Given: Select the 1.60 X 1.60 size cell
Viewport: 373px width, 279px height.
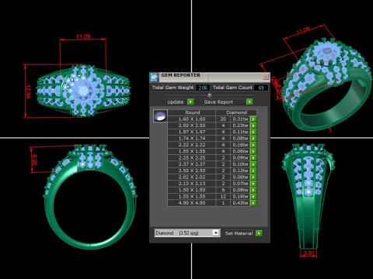Looking at the screenshot, I should 192,119.
